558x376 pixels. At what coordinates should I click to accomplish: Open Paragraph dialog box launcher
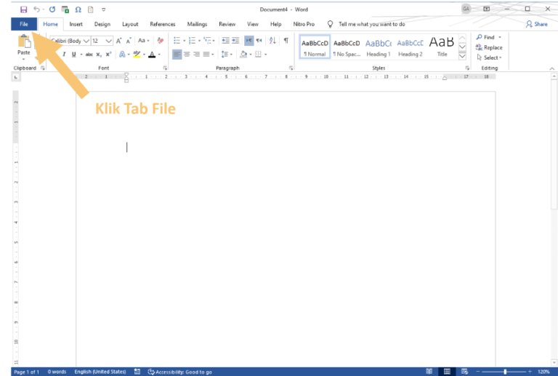(291, 68)
